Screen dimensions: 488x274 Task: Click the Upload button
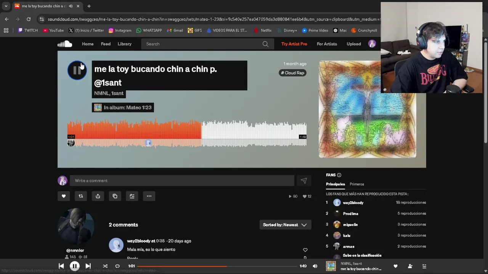pos(354,44)
